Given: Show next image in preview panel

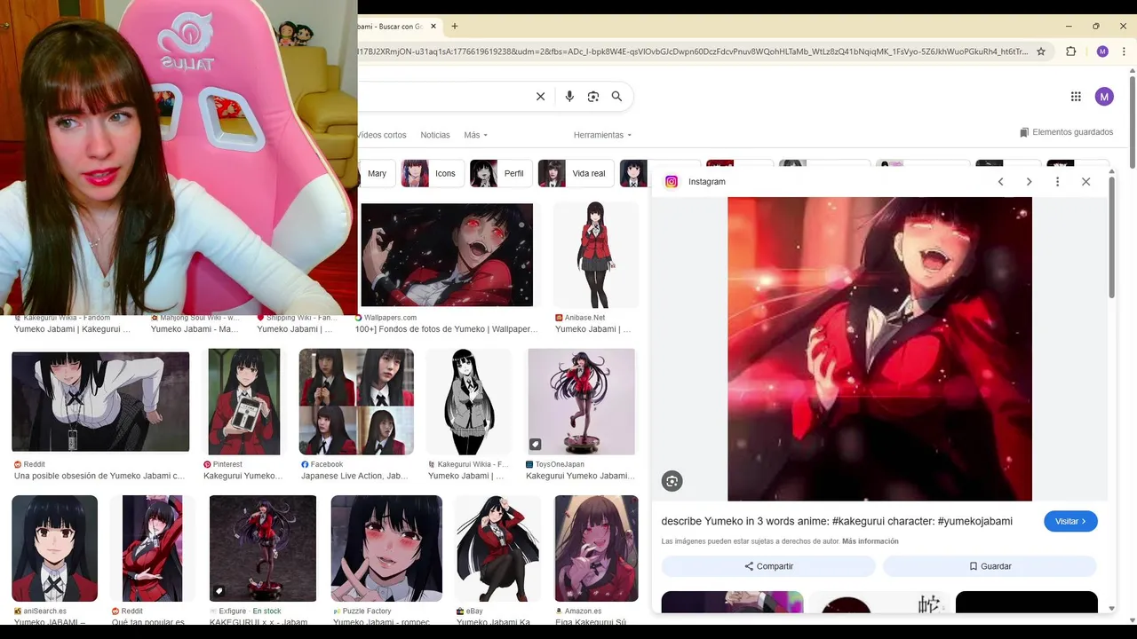Looking at the screenshot, I should [1029, 182].
